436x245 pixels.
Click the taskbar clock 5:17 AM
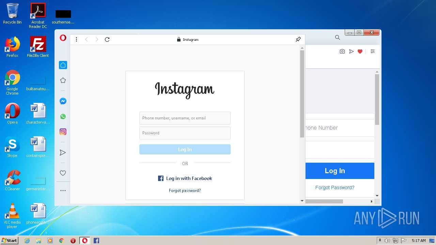[x=419, y=241]
